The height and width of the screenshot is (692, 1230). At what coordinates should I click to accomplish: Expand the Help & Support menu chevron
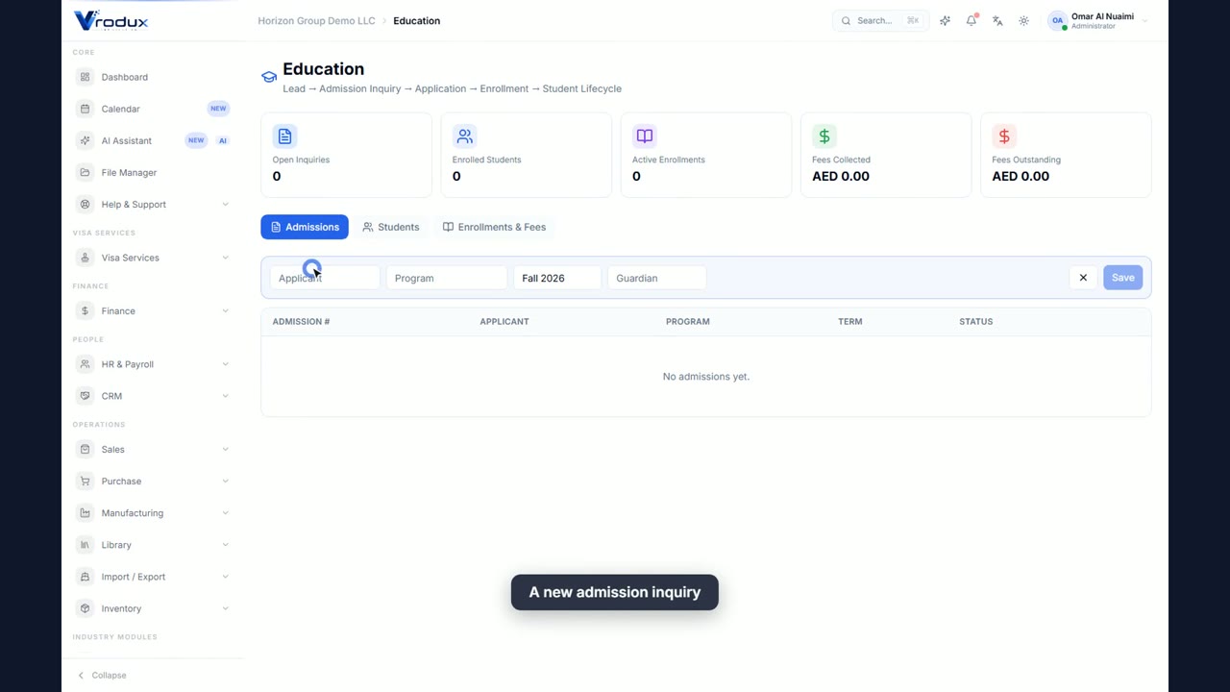[225, 204]
